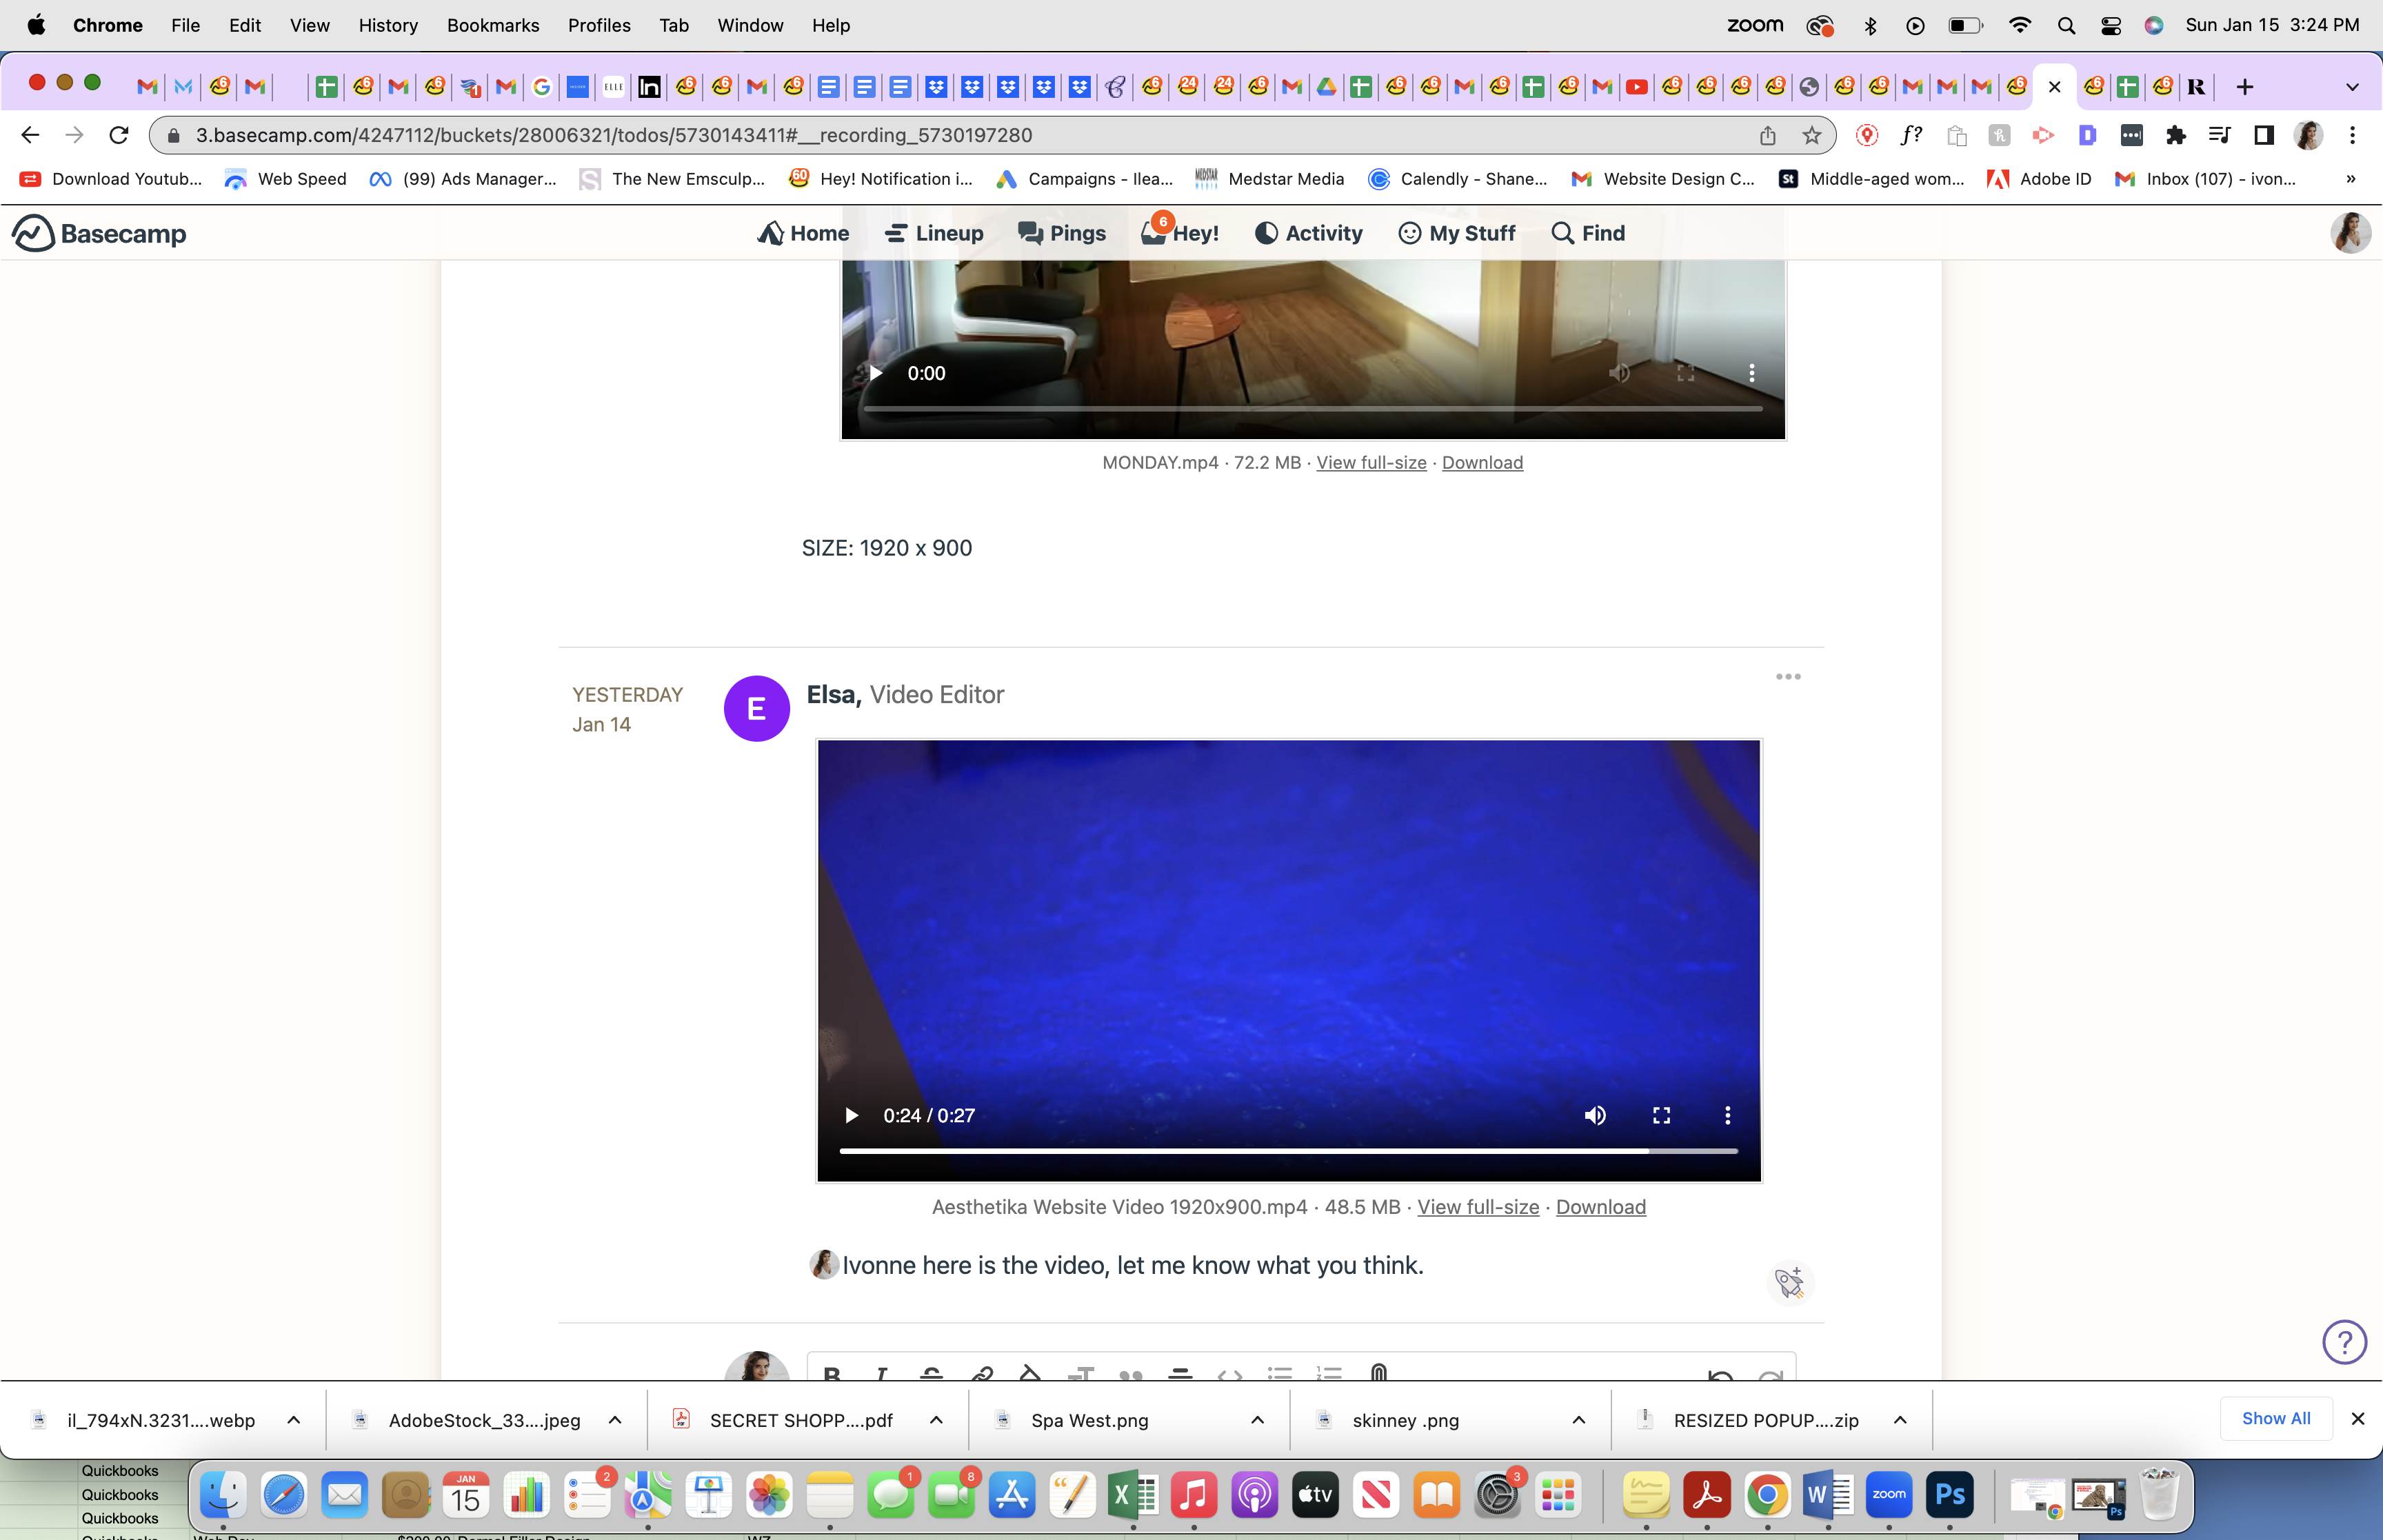Image resolution: width=2383 pixels, height=1540 pixels.
Task: View full-size Aesthetika Website Video
Action: click(x=1478, y=1207)
